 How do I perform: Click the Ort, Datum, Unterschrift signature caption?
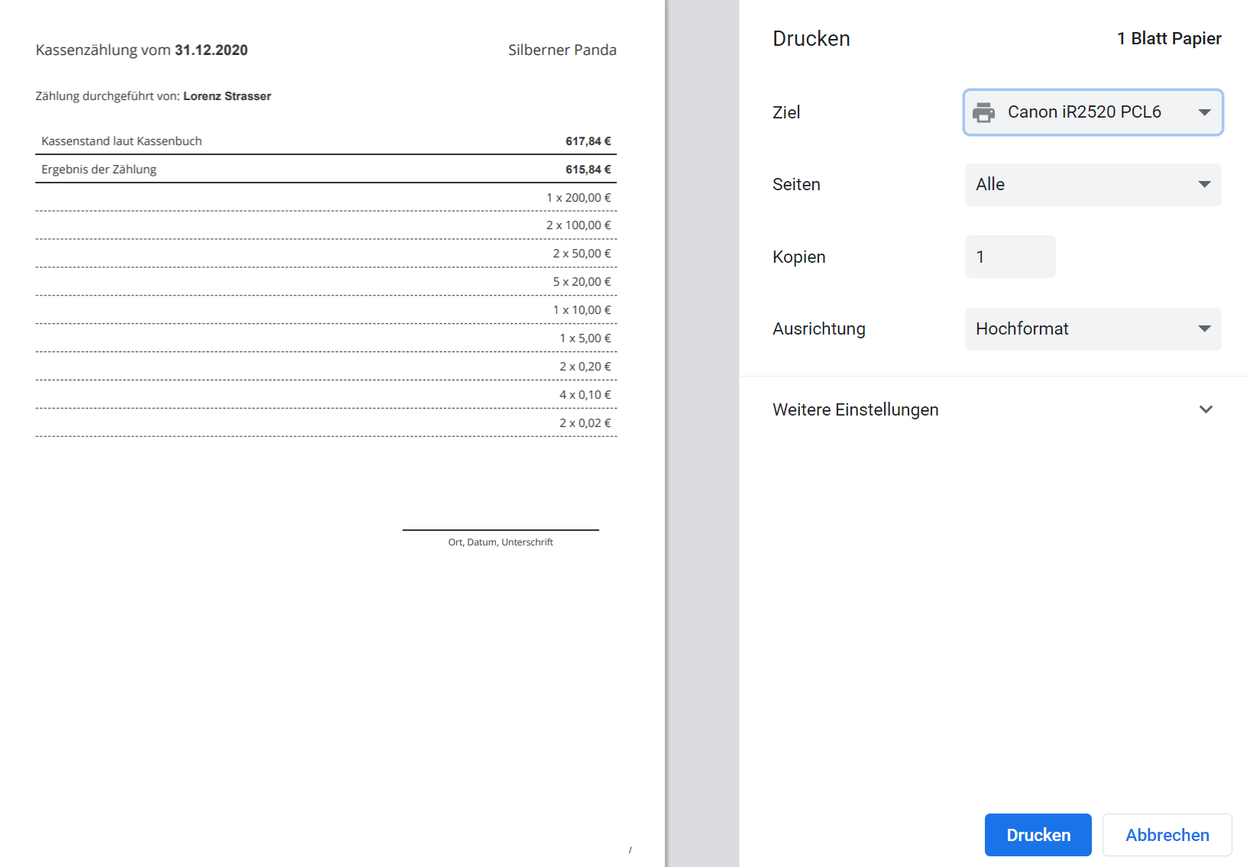[x=500, y=542]
